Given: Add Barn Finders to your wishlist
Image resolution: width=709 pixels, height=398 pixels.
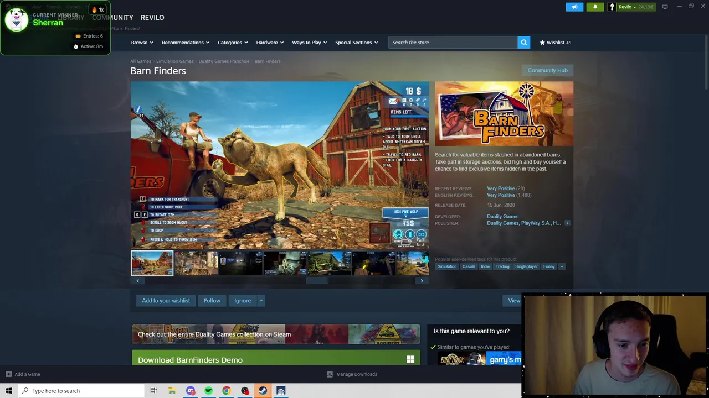Looking at the screenshot, I should pyautogui.click(x=166, y=301).
